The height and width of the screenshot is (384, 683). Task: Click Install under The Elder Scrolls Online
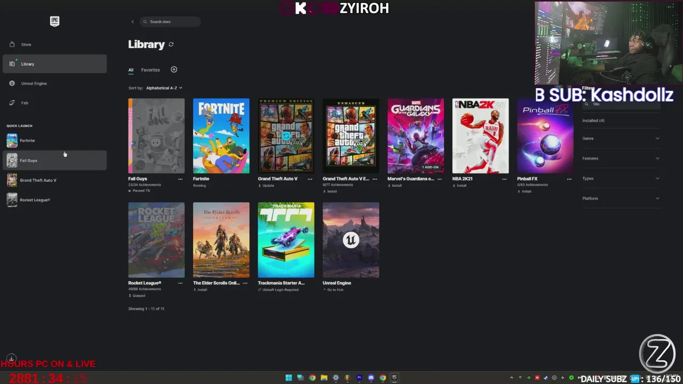pyautogui.click(x=200, y=290)
